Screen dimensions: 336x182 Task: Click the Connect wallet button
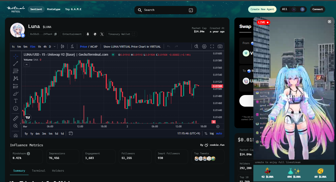(x=318, y=9)
